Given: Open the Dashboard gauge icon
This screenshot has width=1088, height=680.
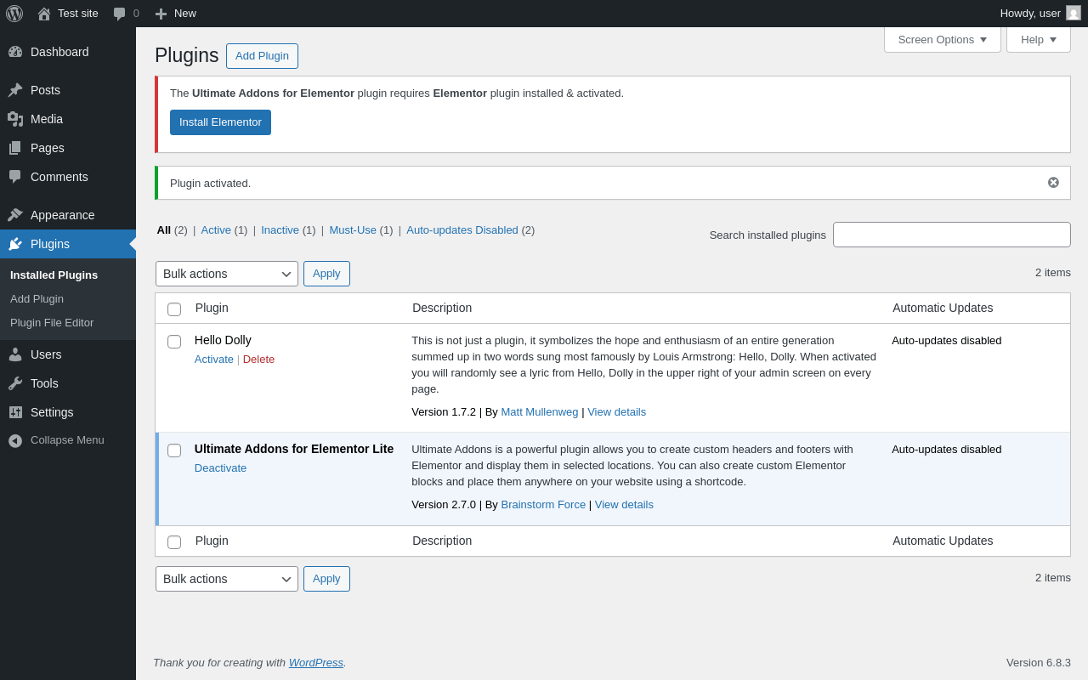Looking at the screenshot, I should 15,52.
